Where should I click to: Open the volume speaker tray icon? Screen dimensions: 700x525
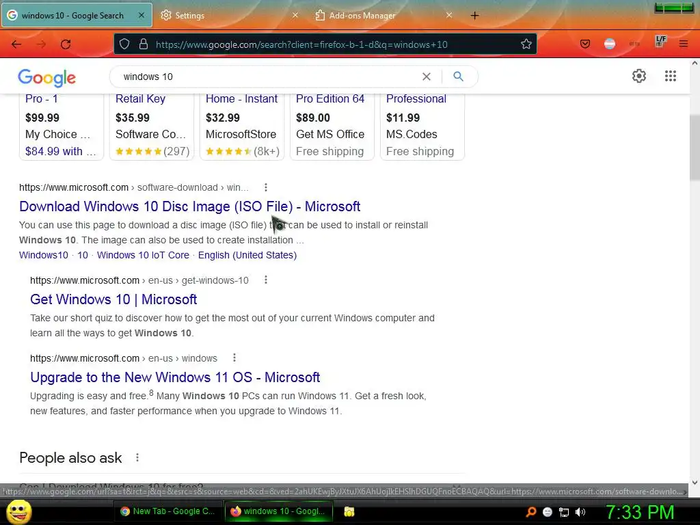(x=580, y=512)
